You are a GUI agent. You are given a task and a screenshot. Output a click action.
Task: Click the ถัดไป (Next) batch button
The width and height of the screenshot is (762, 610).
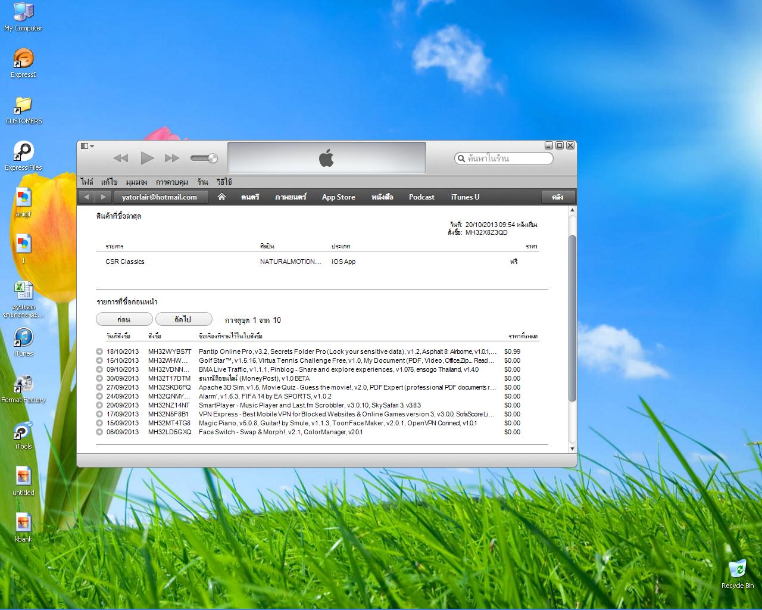point(183,319)
